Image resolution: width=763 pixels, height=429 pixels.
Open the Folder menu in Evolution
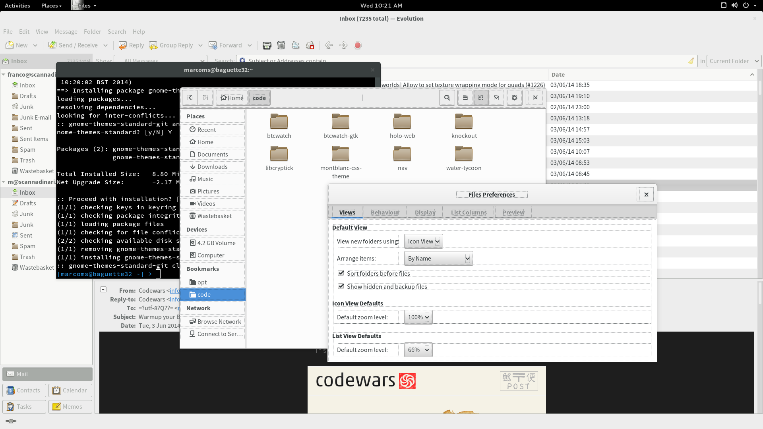(x=93, y=31)
